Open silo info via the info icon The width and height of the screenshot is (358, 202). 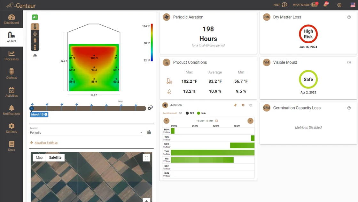tap(35, 47)
